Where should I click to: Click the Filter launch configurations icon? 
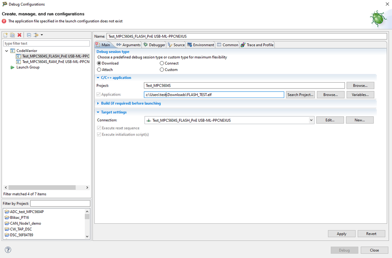coord(36,35)
